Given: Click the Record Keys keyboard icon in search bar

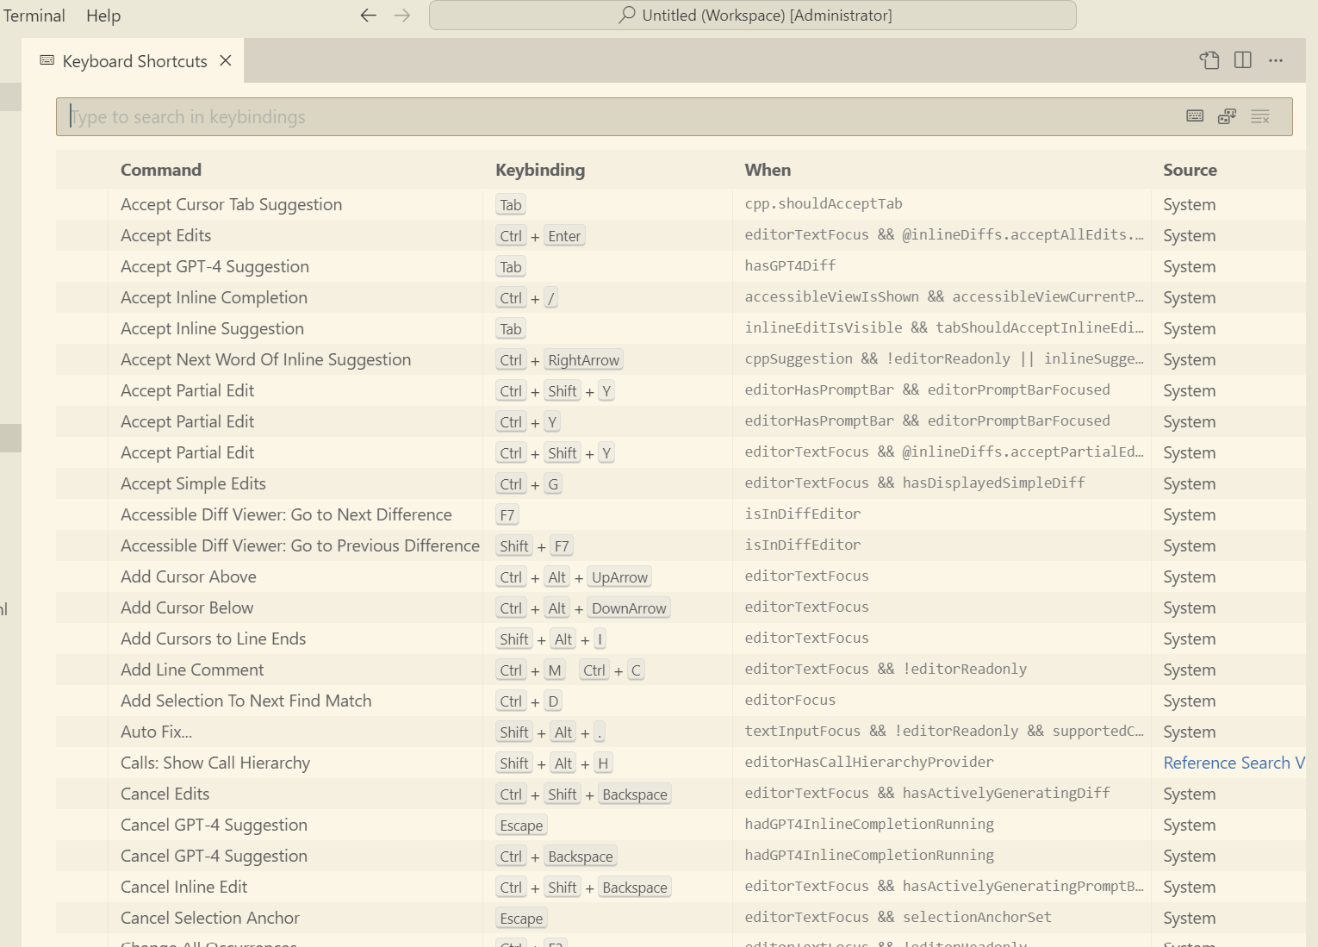Looking at the screenshot, I should pos(1195,116).
